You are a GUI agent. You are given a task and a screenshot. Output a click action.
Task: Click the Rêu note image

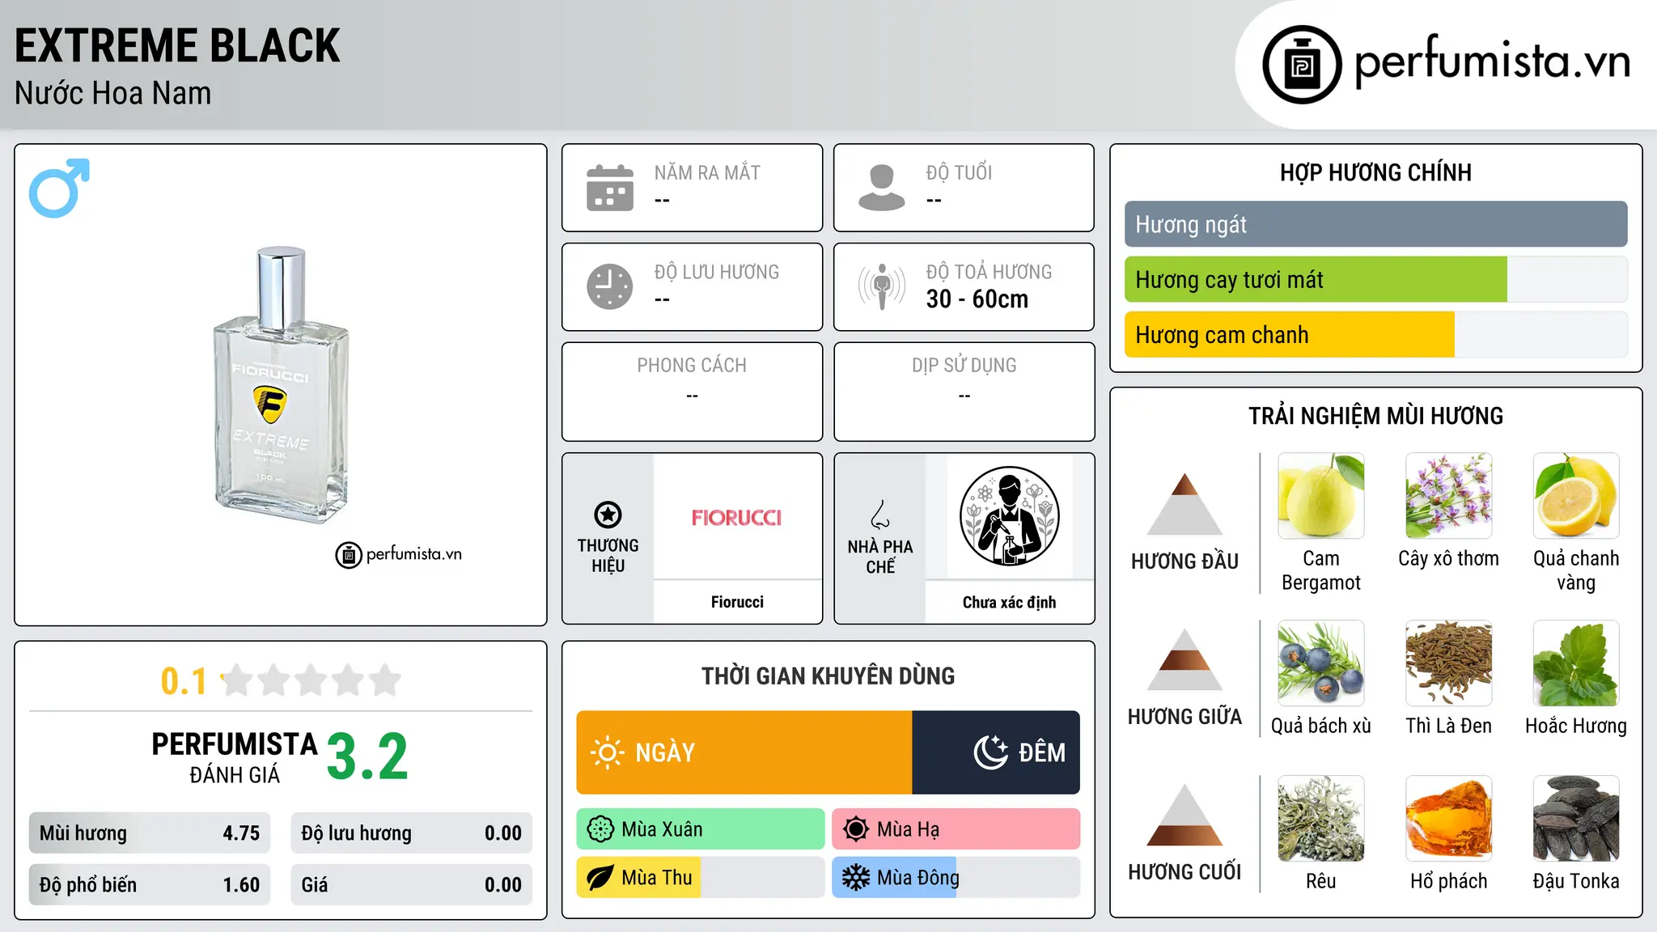1321,819
